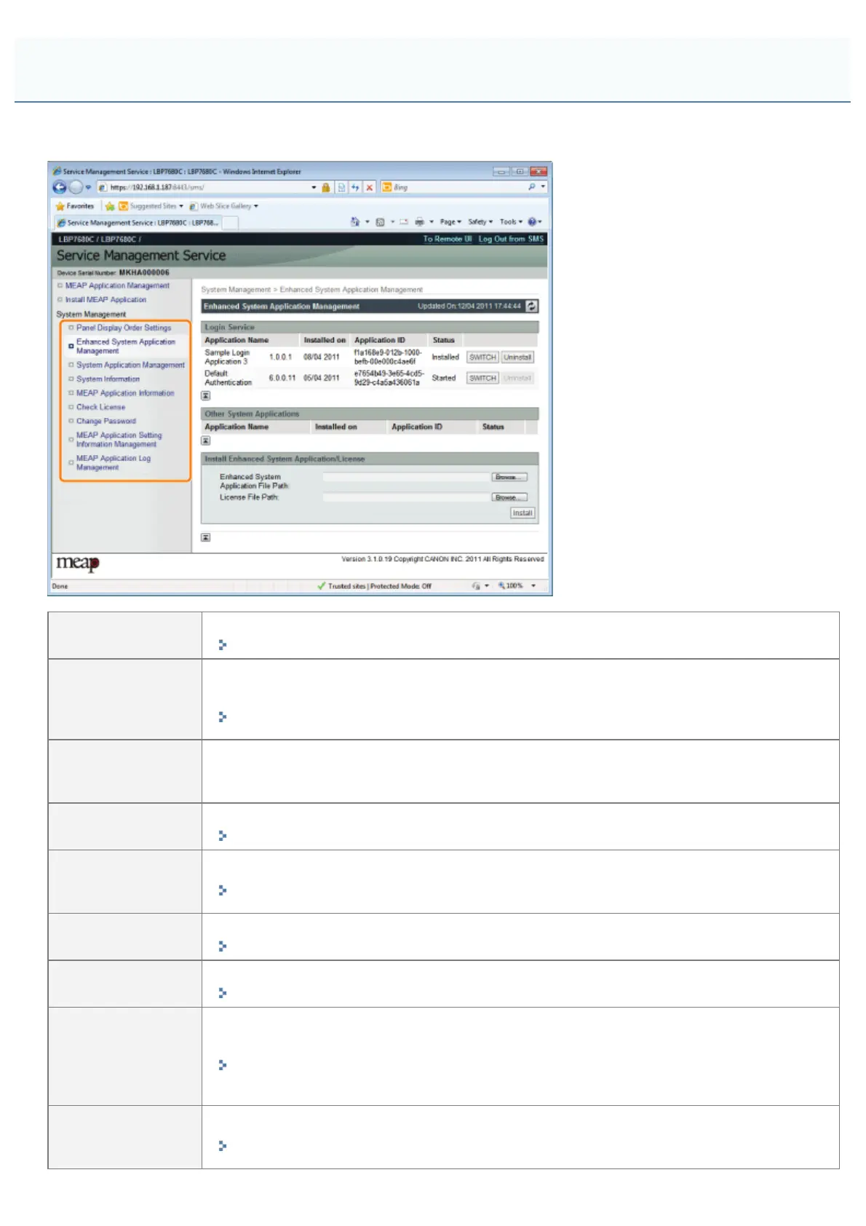Open the Install MEAP Application sidebar link
The width and height of the screenshot is (866, 1226).
pos(106,300)
